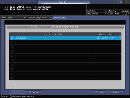Open help with the question mark icon
This screenshot has height=98, width=130.
coord(127,2)
